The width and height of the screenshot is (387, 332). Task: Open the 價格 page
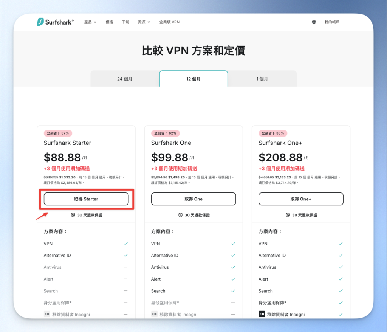click(x=109, y=22)
